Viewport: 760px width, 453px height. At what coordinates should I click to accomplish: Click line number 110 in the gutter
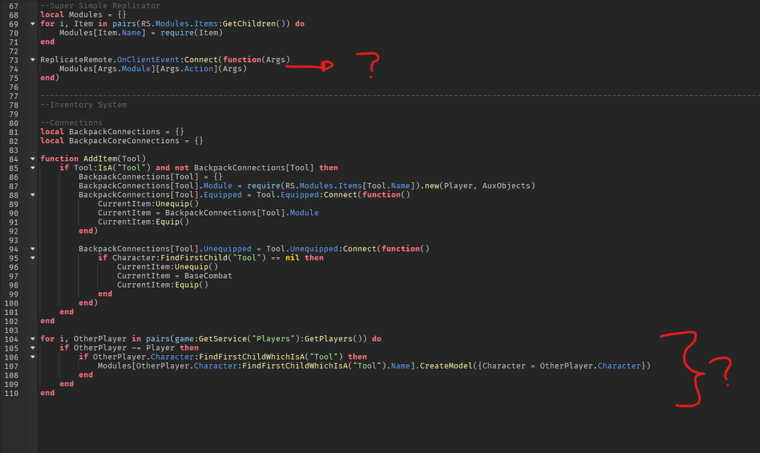coord(13,392)
